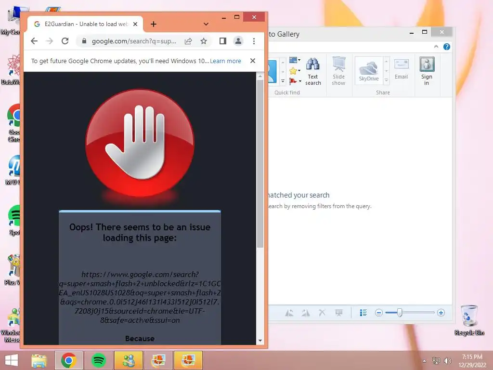The image size is (493, 370).
Task: Open Text search in Photo Gallery
Action: coord(313,72)
